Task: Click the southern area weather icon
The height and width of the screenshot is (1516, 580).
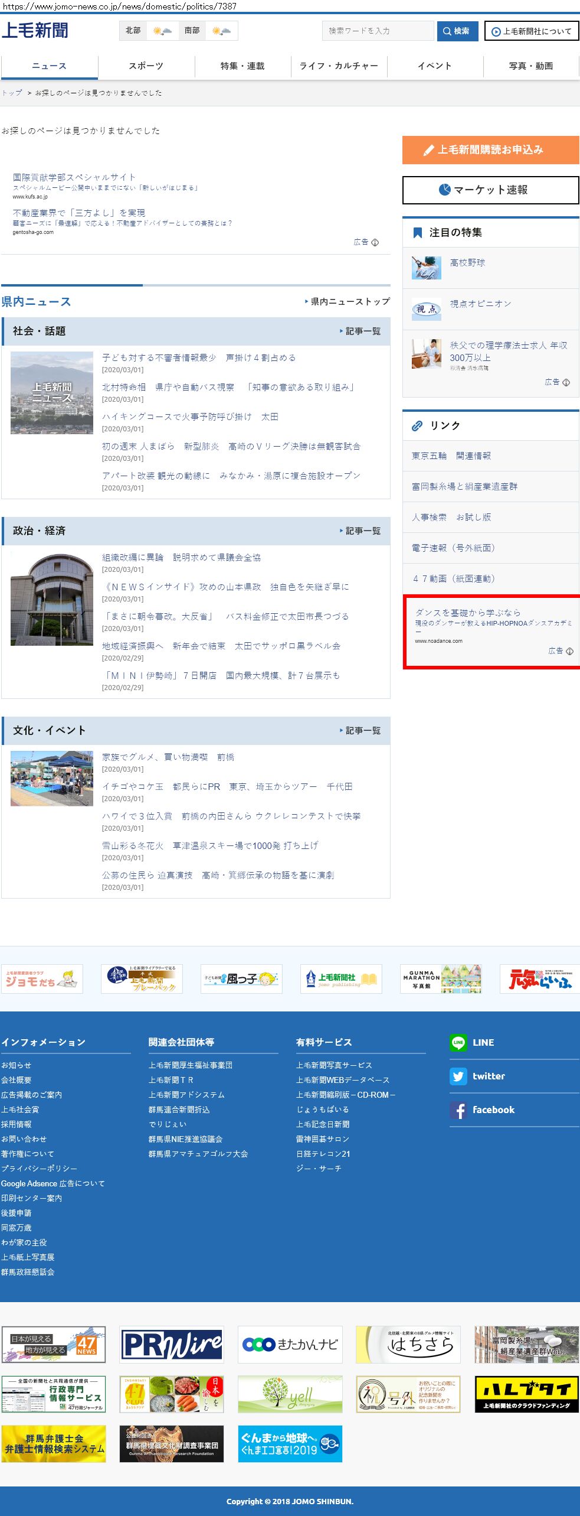Action: pos(221,31)
